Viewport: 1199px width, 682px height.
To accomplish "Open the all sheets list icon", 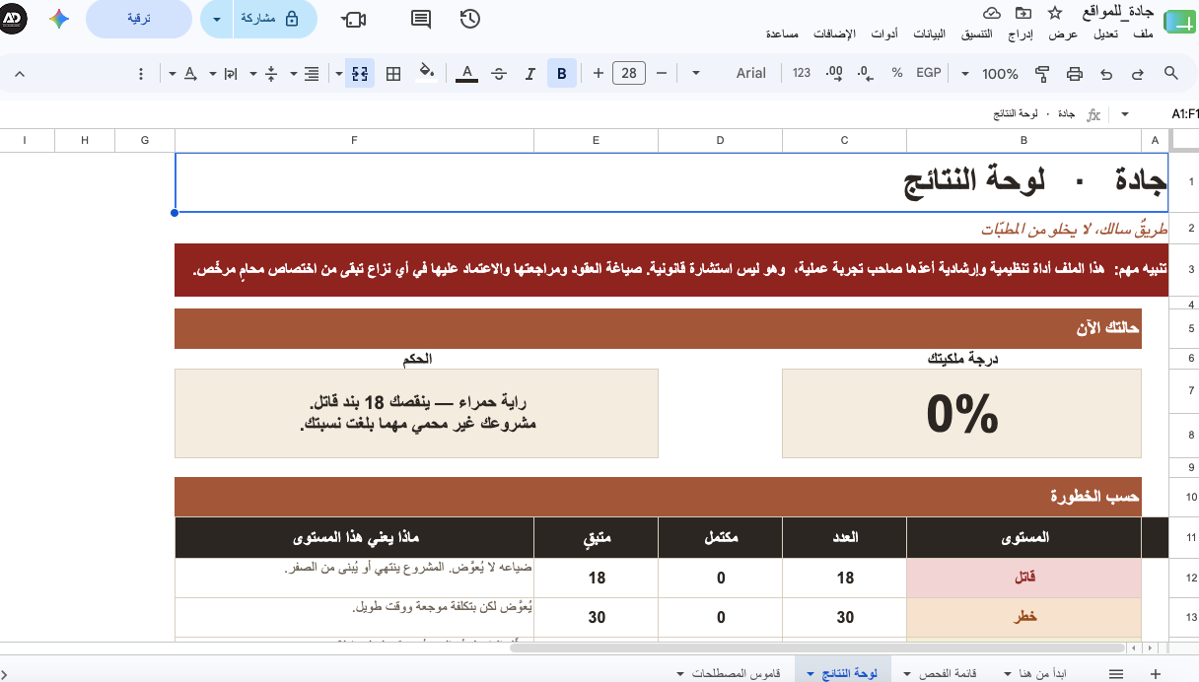I will 1116,672.
